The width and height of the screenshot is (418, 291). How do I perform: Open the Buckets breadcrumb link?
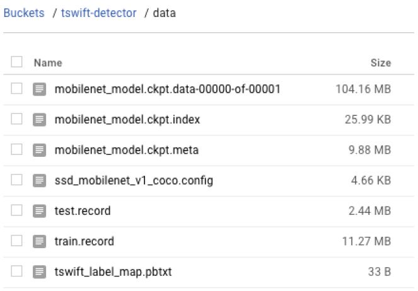click(x=24, y=13)
